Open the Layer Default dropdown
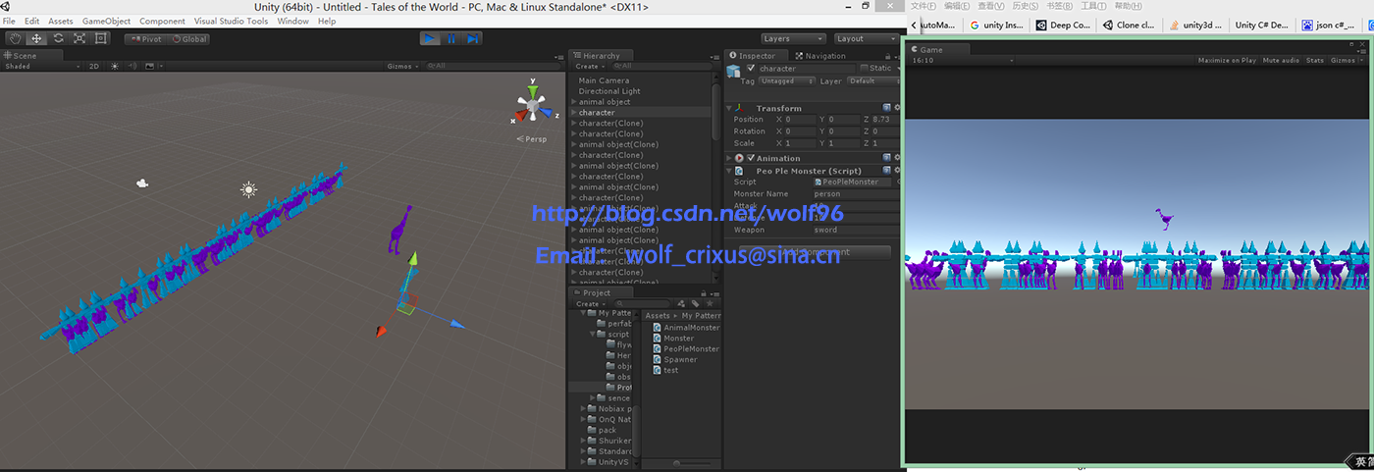 tap(872, 81)
